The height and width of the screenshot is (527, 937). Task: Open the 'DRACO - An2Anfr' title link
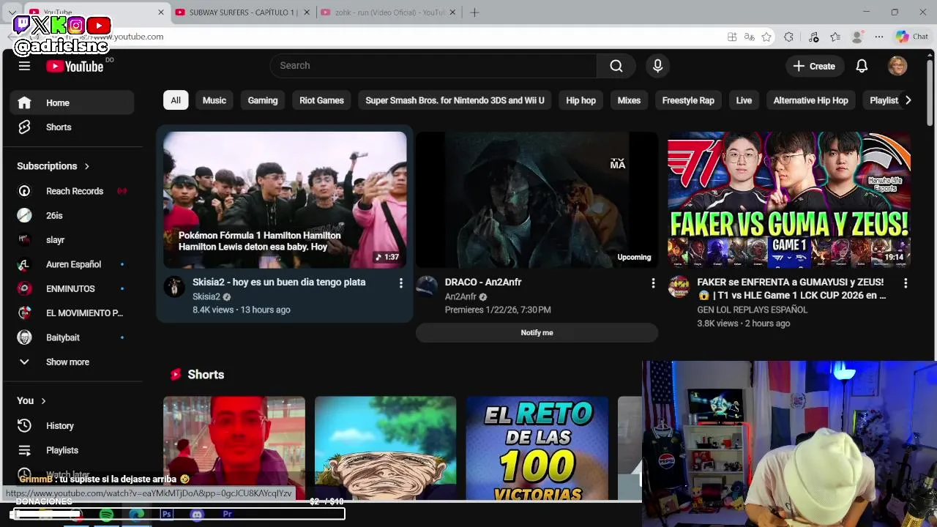click(483, 283)
